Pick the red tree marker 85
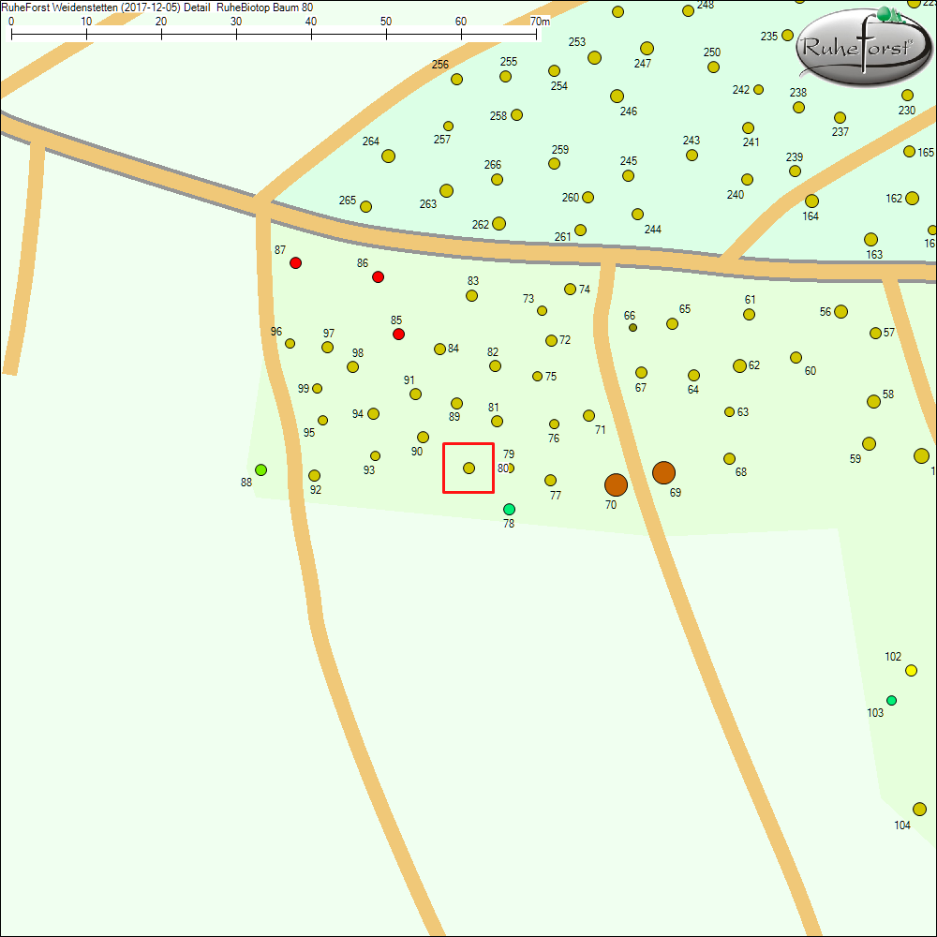 398,334
